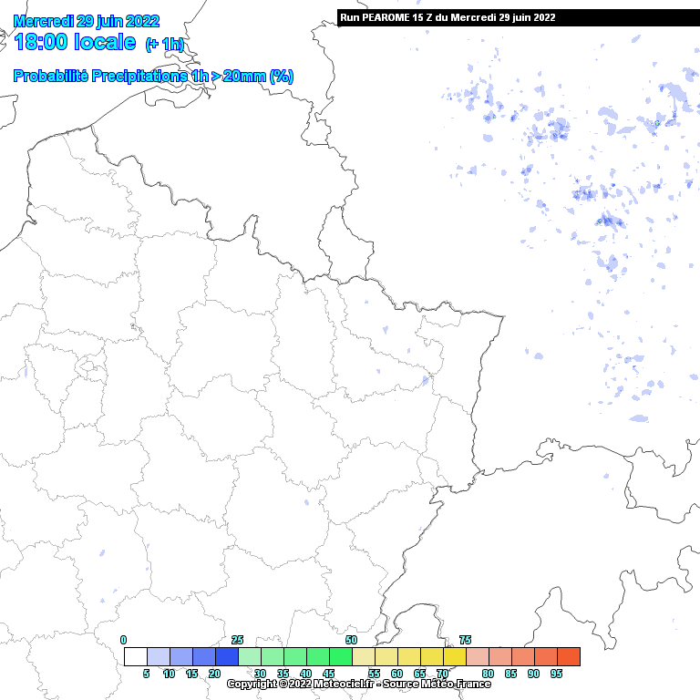Screen dimensions: 700x700
Task: Select the "18:00 locale" time label
Action: pyautogui.click(x=76, y=43)
